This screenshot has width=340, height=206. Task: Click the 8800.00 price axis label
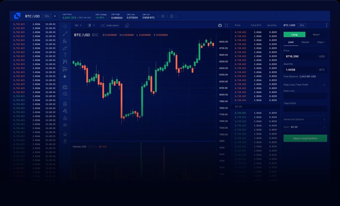[224, 42]
